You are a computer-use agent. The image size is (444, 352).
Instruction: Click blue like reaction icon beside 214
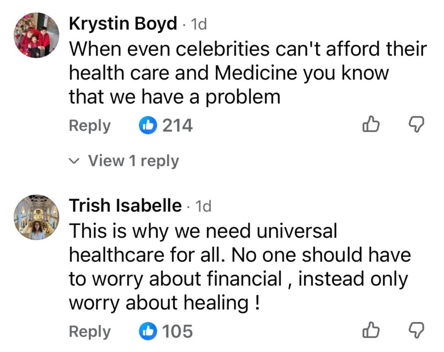click(147, 126)
